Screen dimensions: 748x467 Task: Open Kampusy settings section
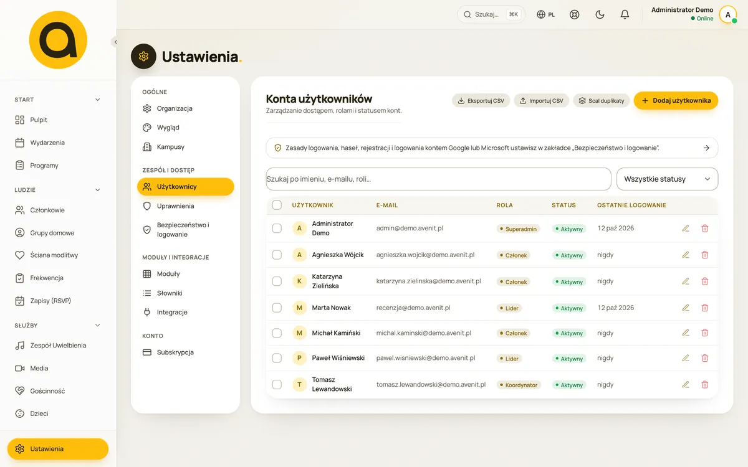(x=185, y=147)
